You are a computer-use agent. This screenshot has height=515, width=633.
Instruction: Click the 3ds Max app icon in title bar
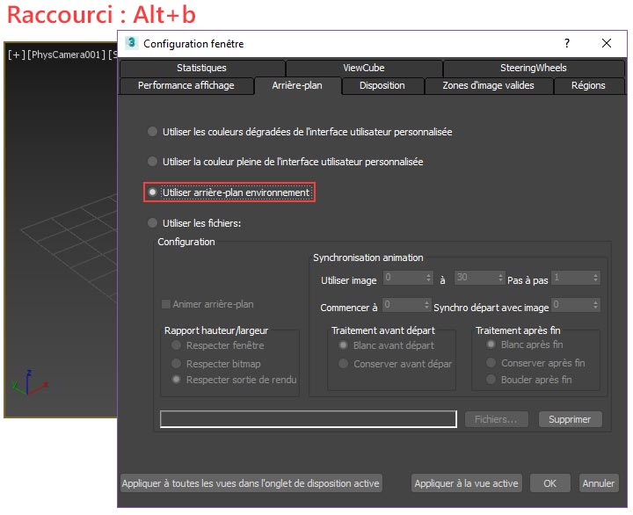click(132, 43)
